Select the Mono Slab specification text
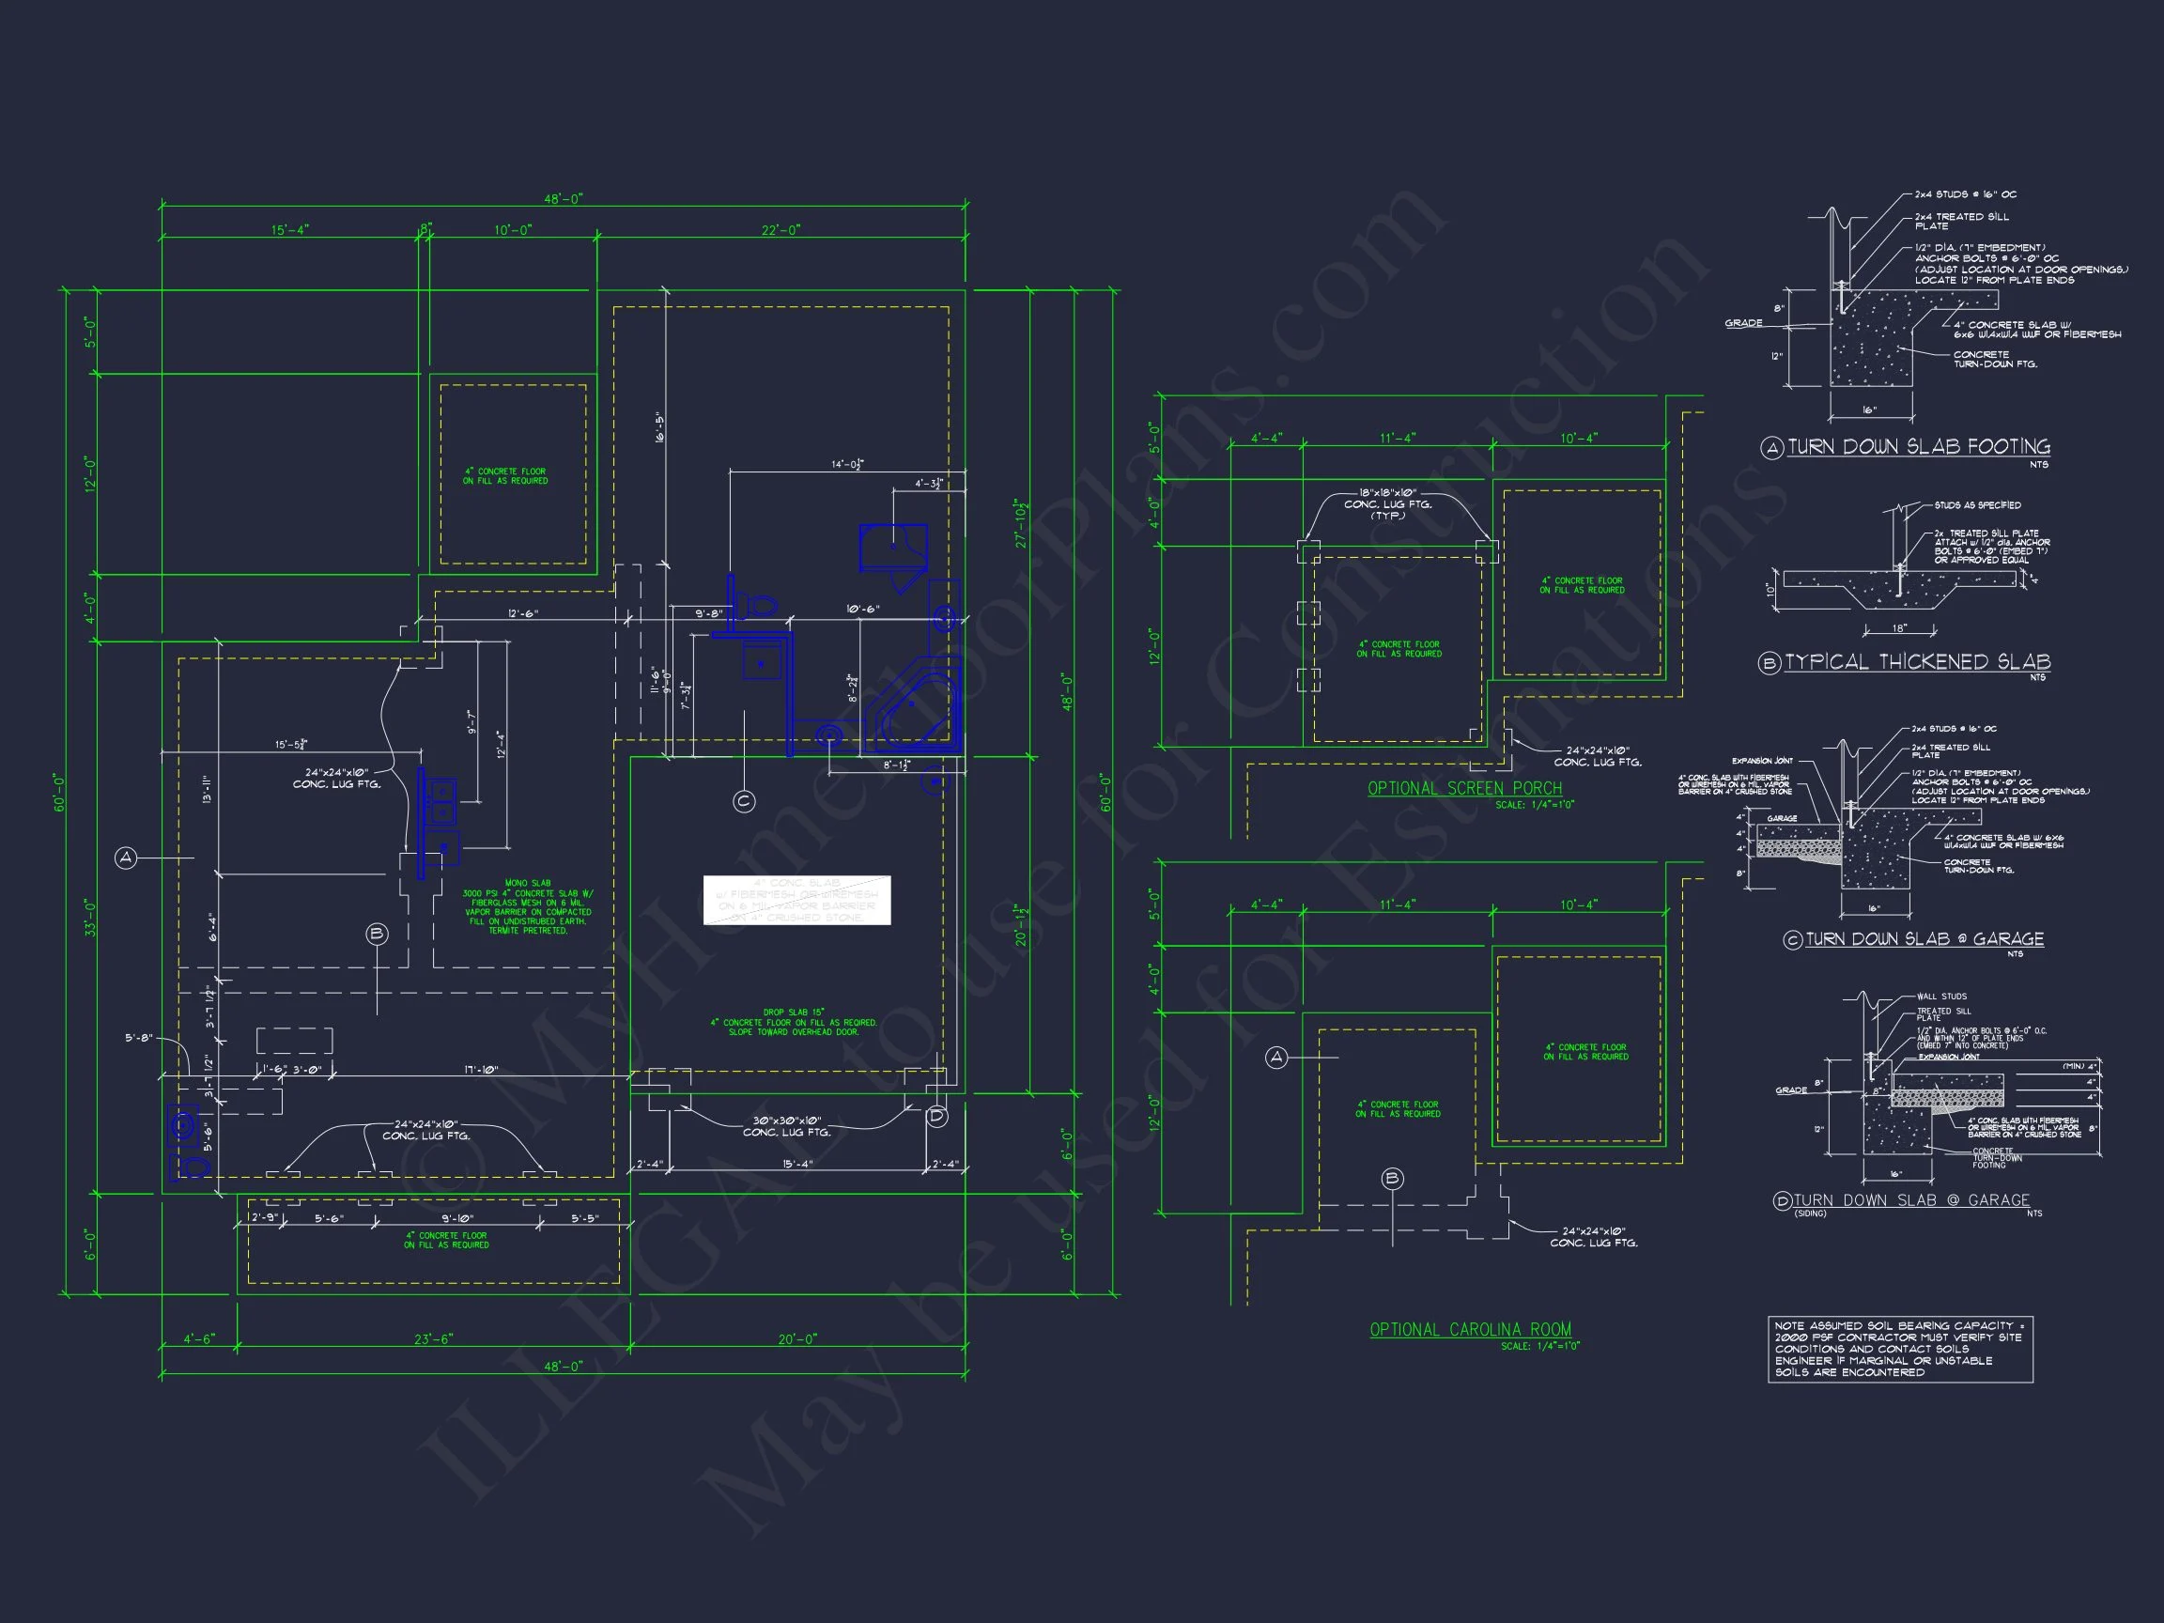 point(527,907)
